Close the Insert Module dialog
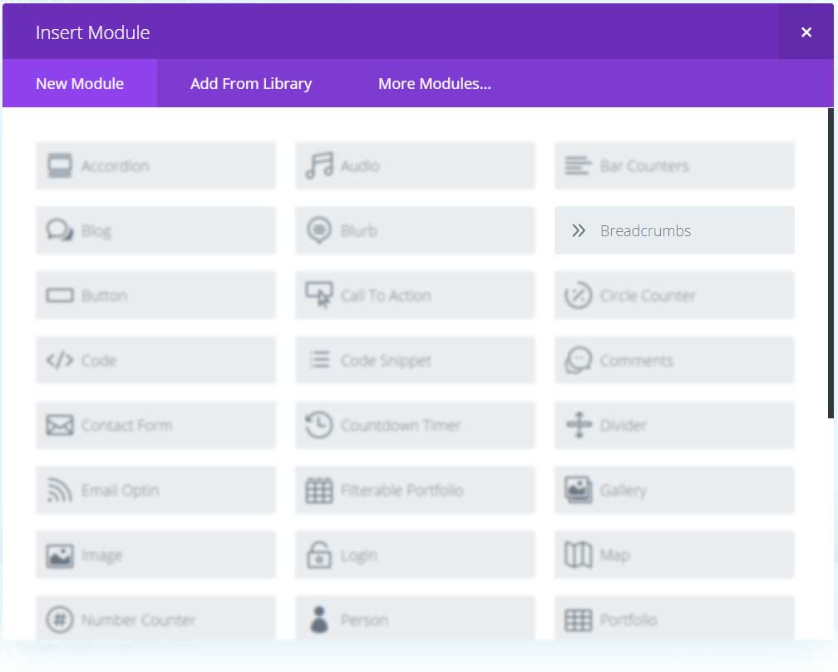Image resolution: width=838 pixels, height=672 pixels. point(806,32)
